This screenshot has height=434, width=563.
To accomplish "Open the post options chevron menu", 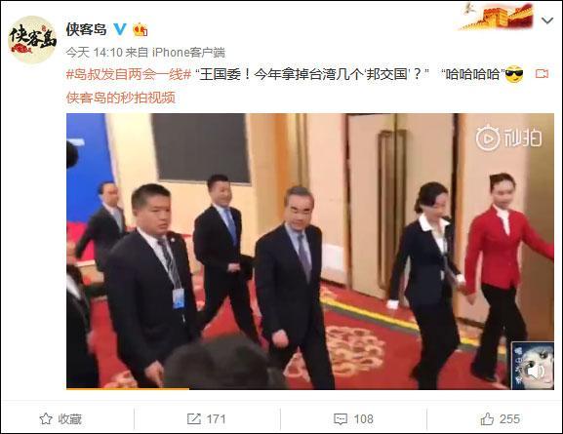I will point(547,21).
